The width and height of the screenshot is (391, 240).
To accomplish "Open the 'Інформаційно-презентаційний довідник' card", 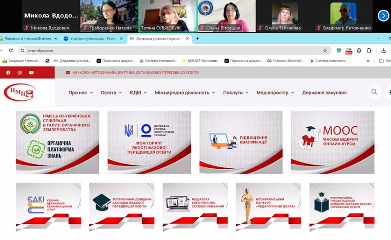I will click(x=342, y=207).
